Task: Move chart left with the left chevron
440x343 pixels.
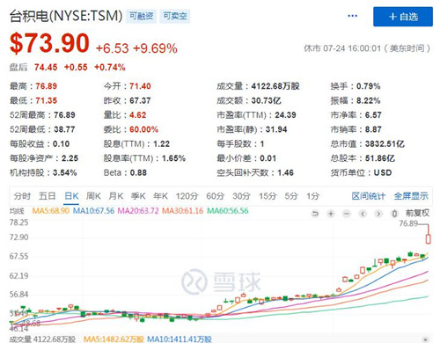Action: point(363,214)
